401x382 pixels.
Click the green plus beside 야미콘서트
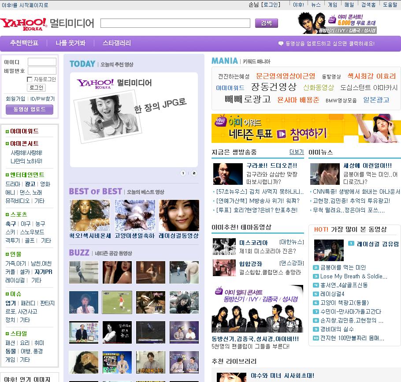tap(7, 144)
